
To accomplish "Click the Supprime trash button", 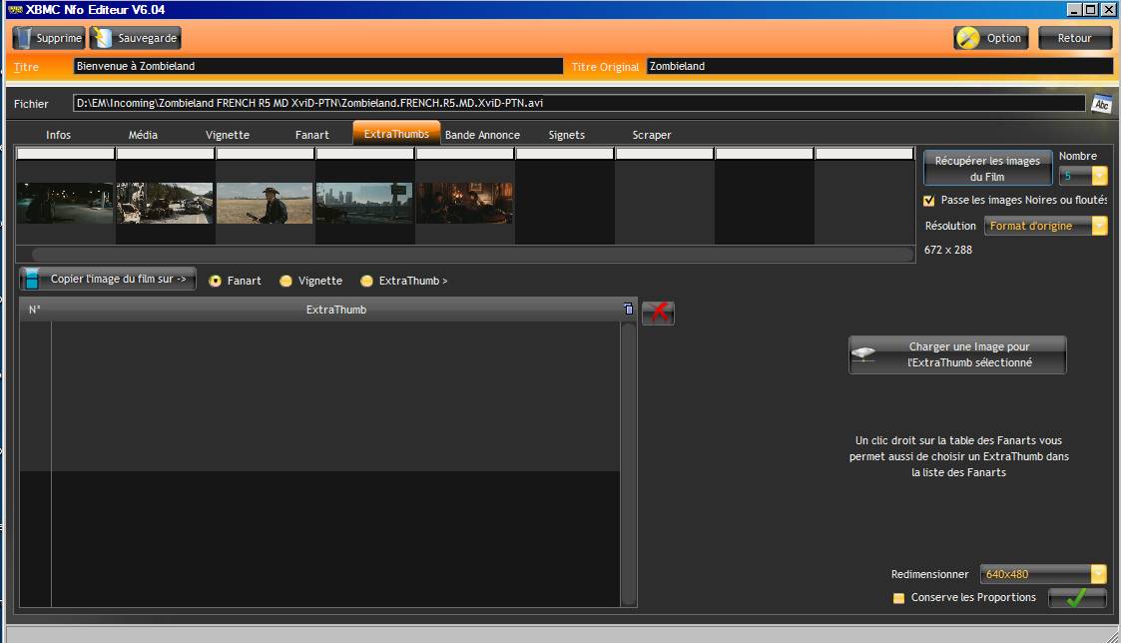I will point(49,38).
